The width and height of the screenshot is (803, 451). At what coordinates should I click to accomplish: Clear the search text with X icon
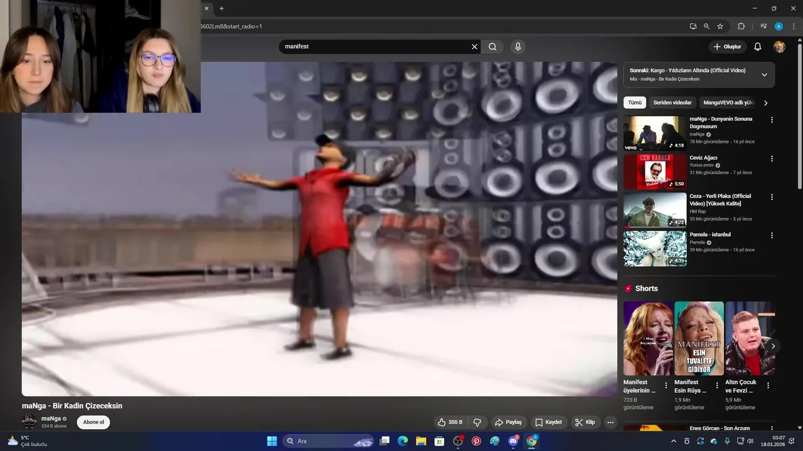[x=474, y=46]
